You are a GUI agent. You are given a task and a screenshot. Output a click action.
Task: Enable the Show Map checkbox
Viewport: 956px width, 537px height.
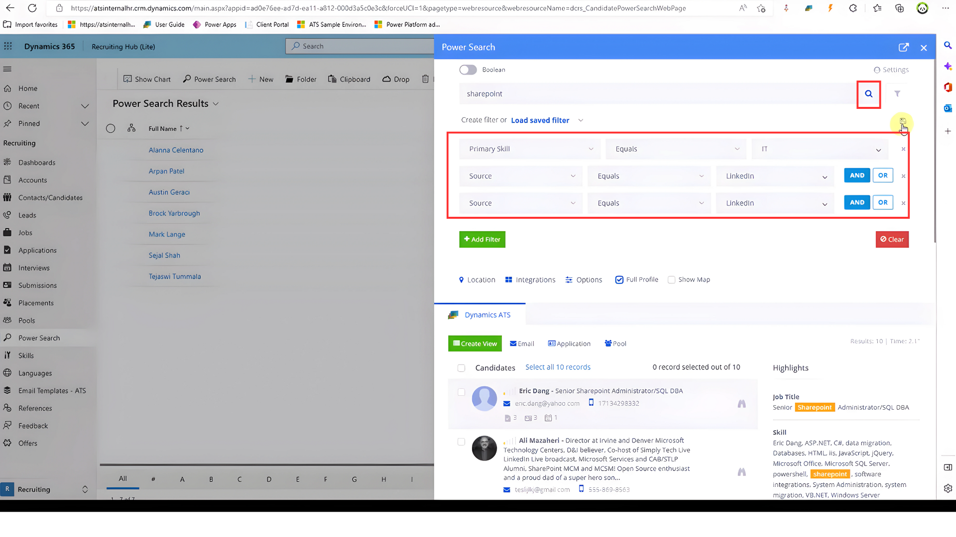(671, 280)
